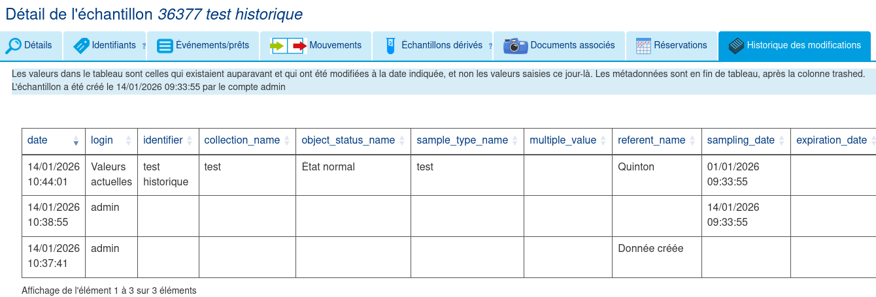Click the sort arrows on collection_name column

(286, 140)
